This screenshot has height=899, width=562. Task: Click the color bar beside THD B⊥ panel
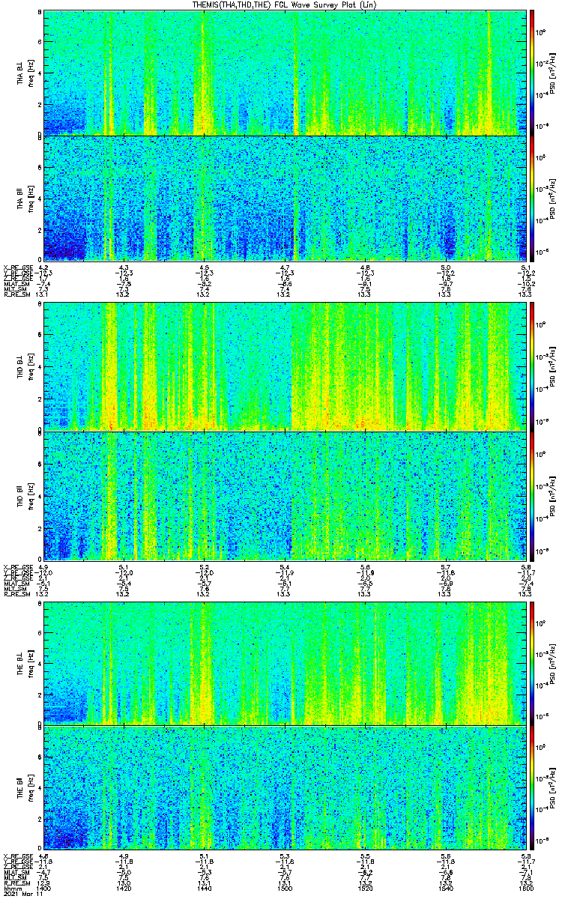(531, 366)
